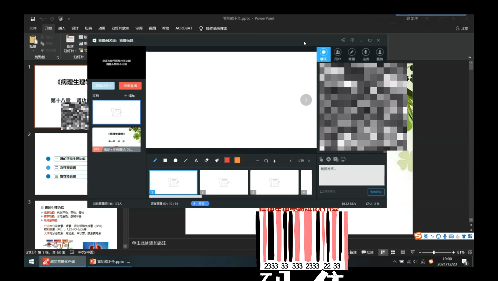The image size is (498, 281).
Task: Switch to the 插入 ribbon tab
Action: point(62,28)
